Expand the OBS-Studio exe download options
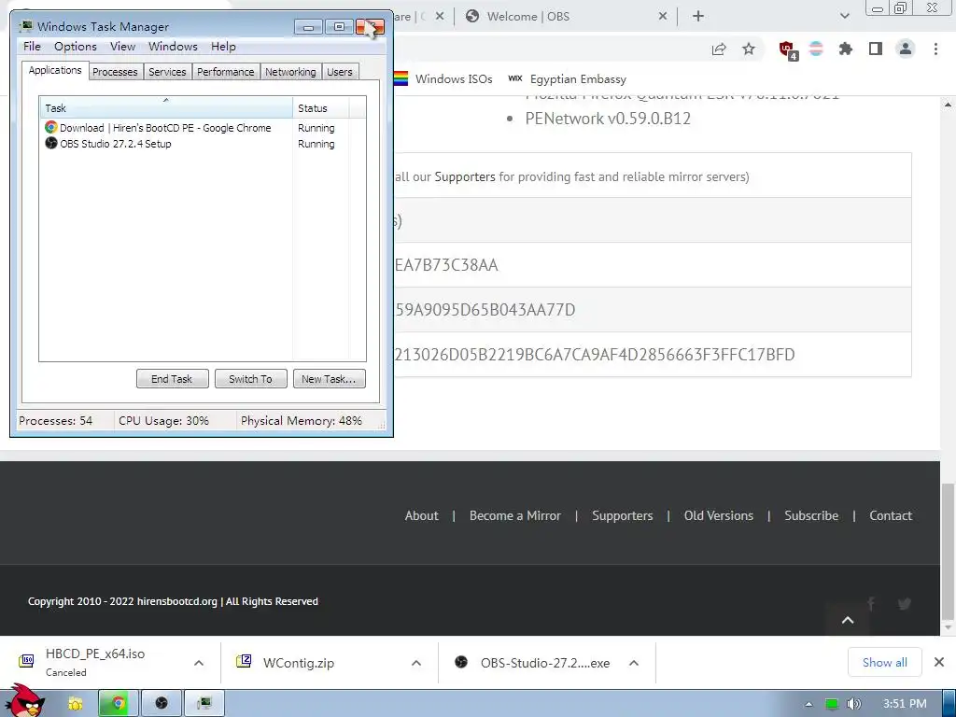 click(634, 663)
